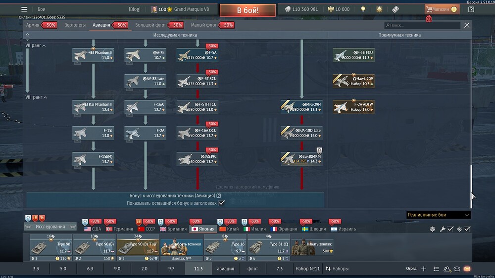Open the squad contacts list icon

pyautogui.click(x=436, y=269)
